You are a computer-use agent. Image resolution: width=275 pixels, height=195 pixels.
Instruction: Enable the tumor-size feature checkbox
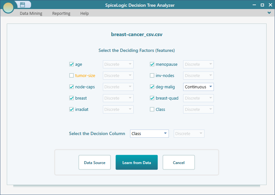[x=71, y=75]
